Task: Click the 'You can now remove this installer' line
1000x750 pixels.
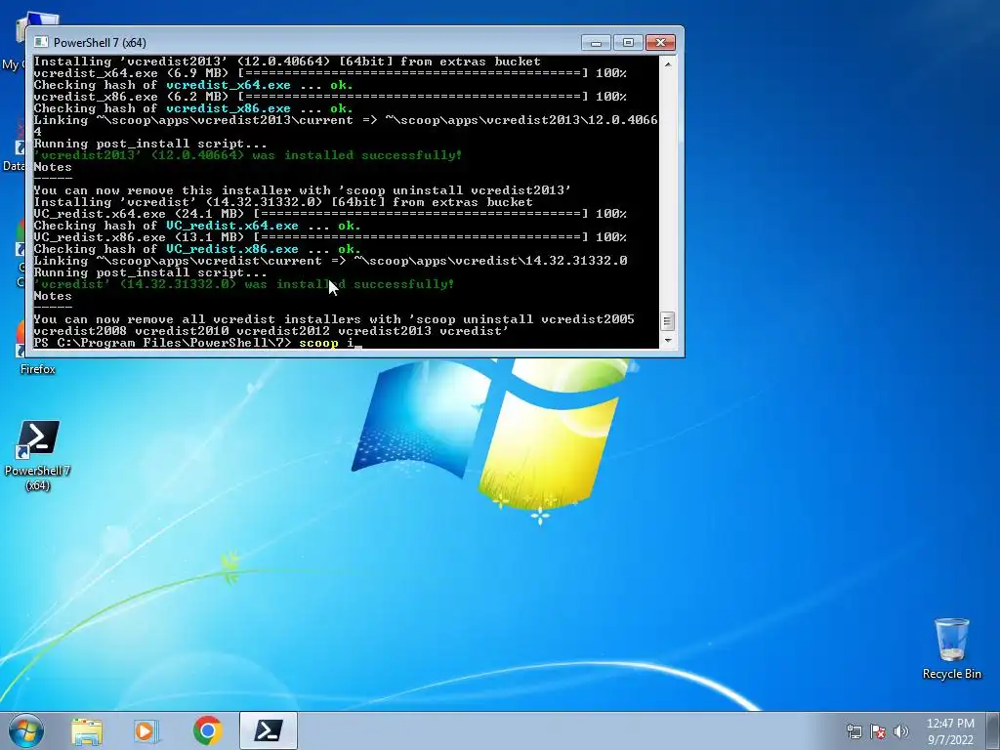Action: [x=303, y=190]
